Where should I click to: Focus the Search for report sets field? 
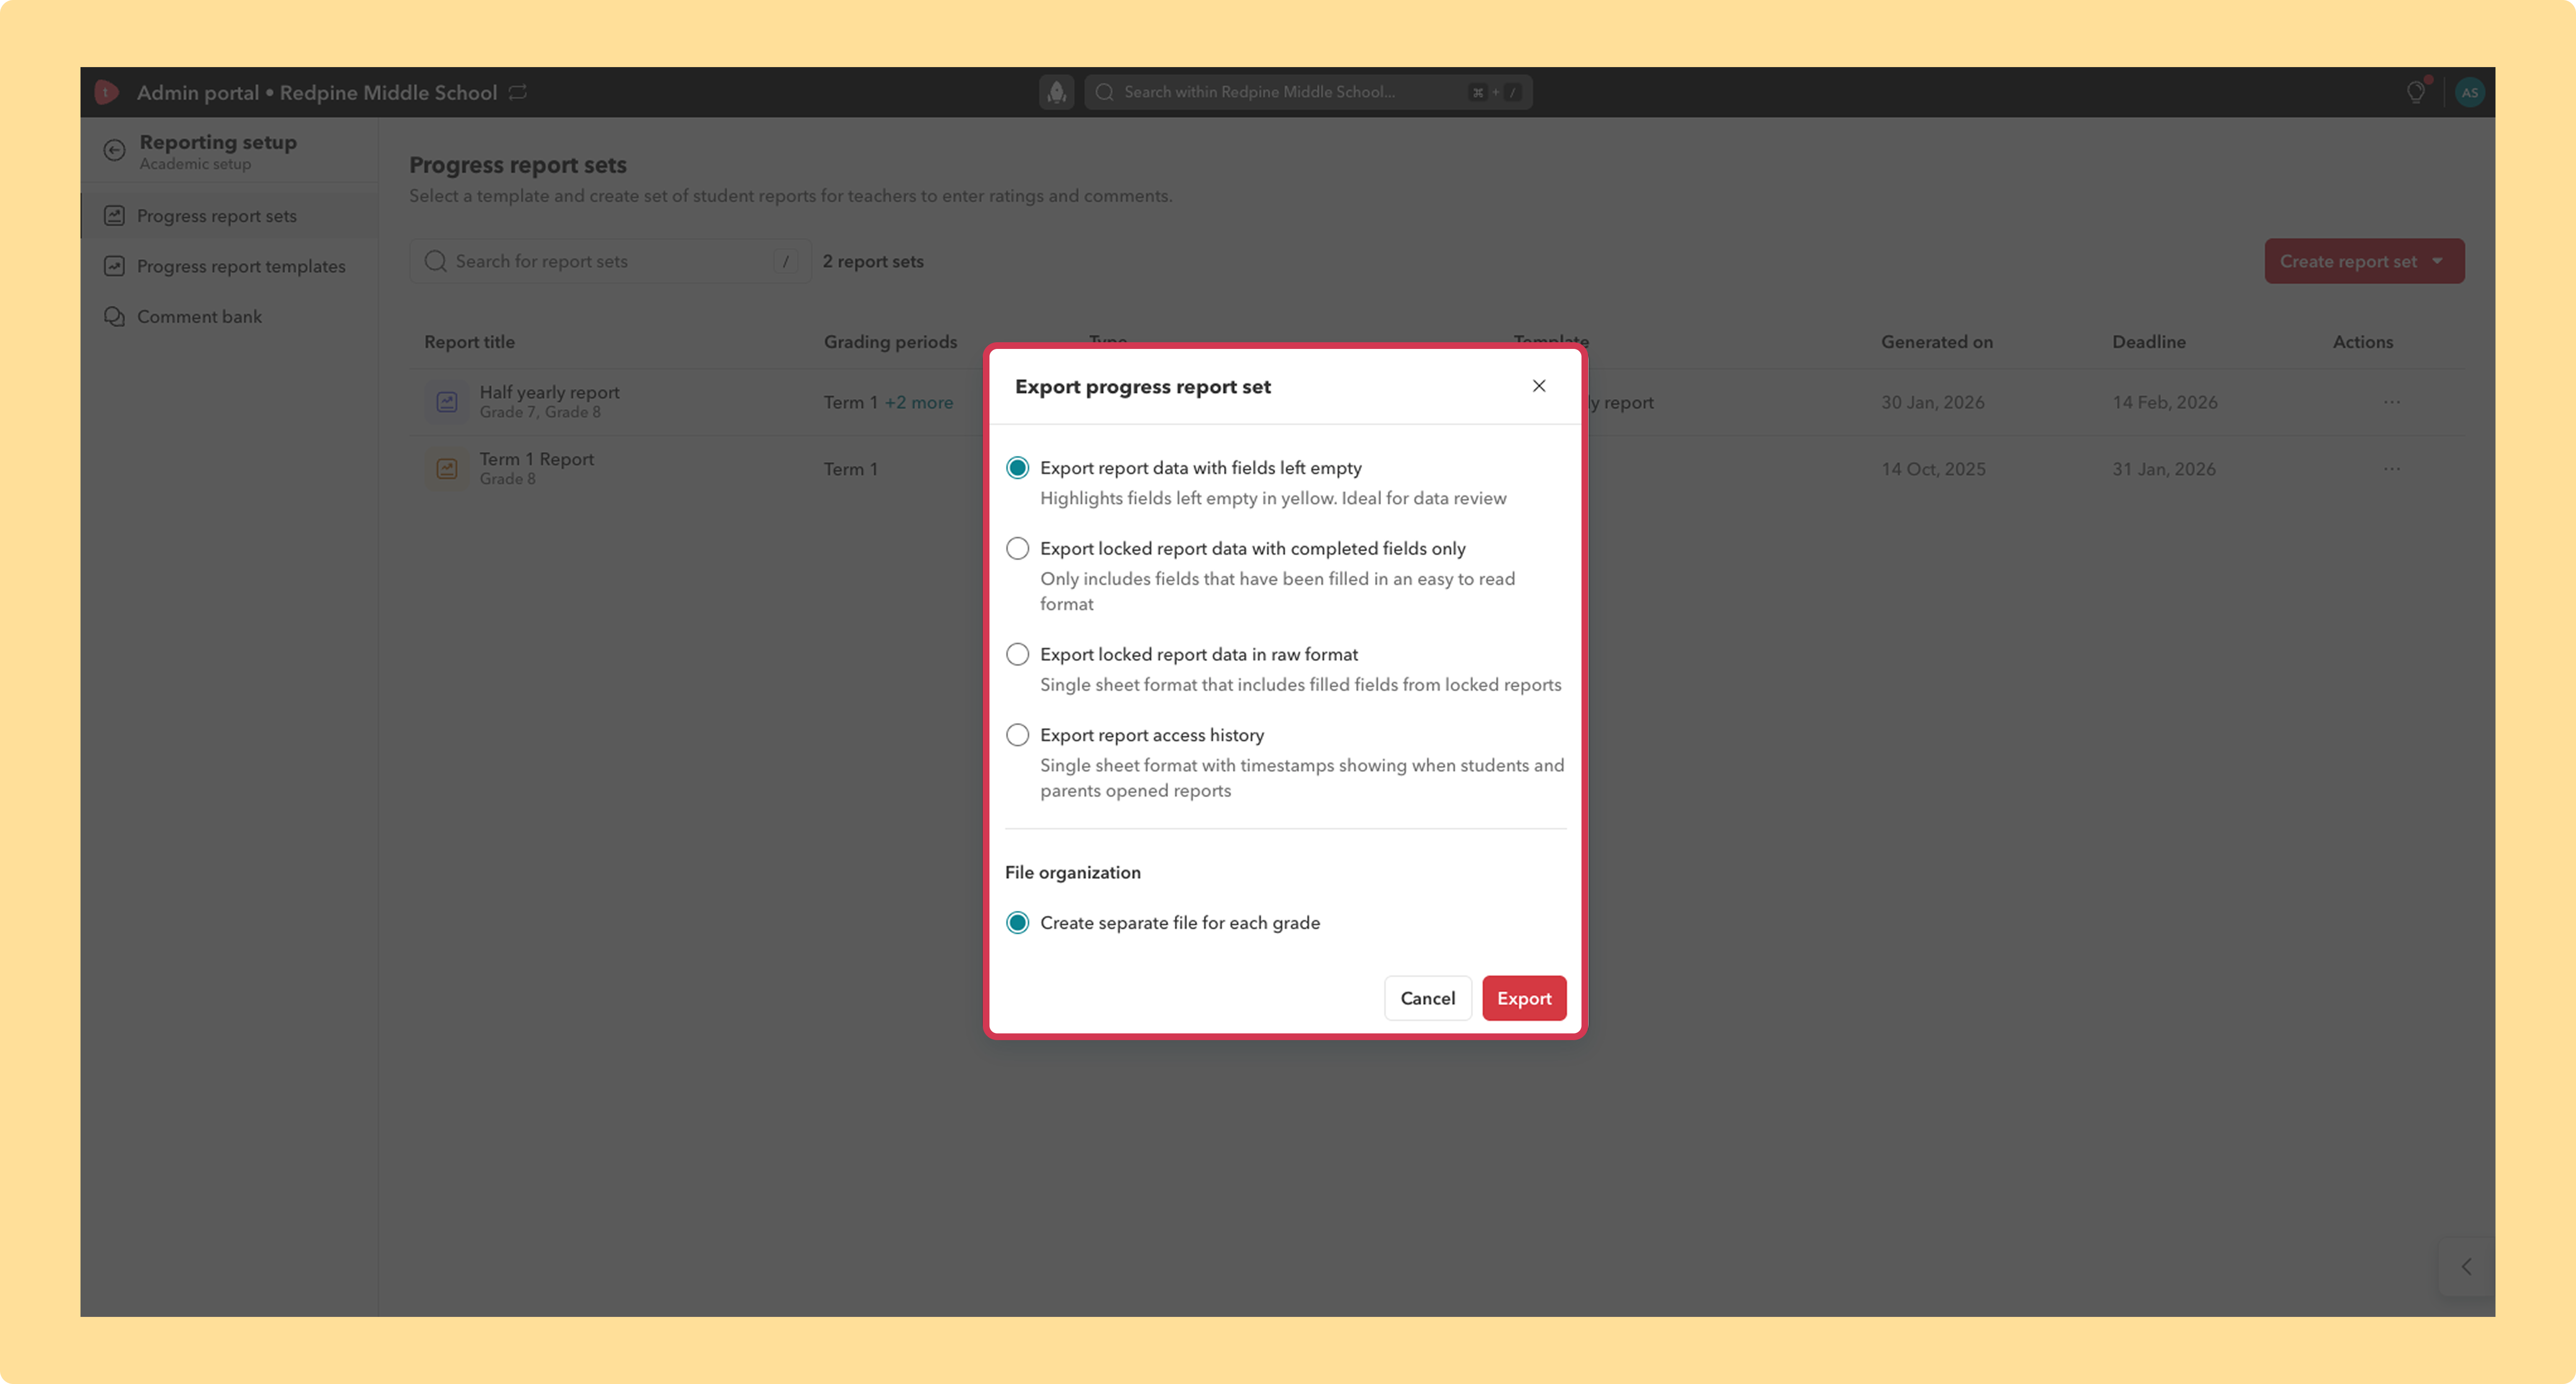(610, 261)
